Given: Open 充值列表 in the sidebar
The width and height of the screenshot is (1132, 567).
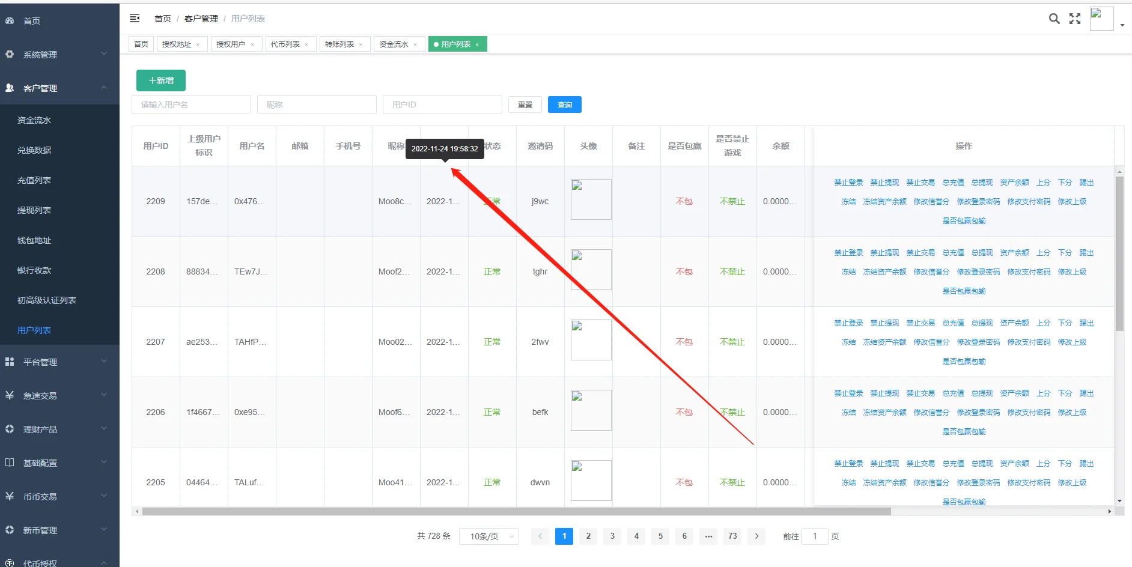Looking at the screenshot, I should click(34, 180).
